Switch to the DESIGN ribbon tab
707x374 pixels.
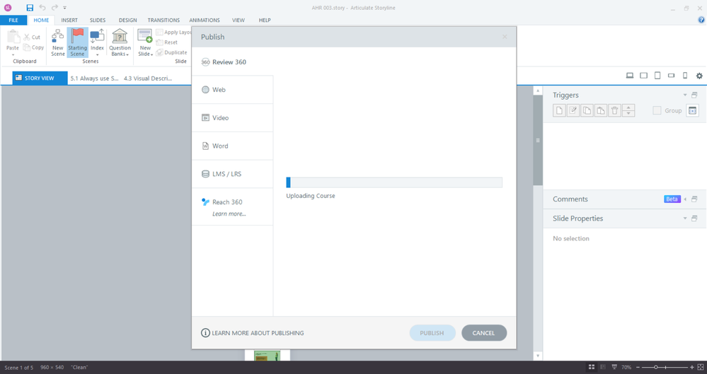(x=127, y=21)
